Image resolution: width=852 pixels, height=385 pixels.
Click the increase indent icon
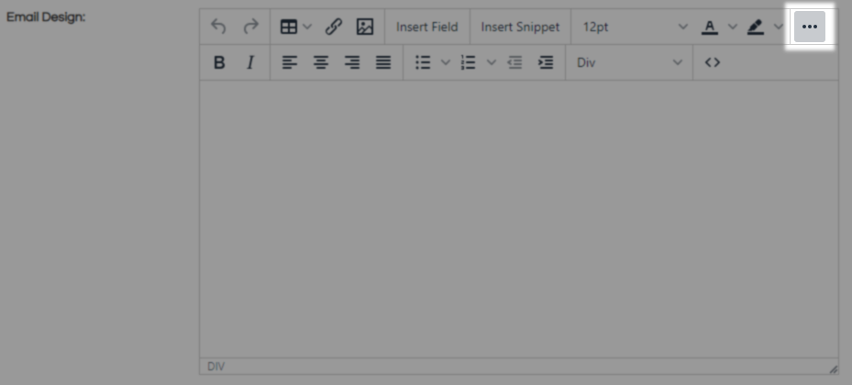546,62
